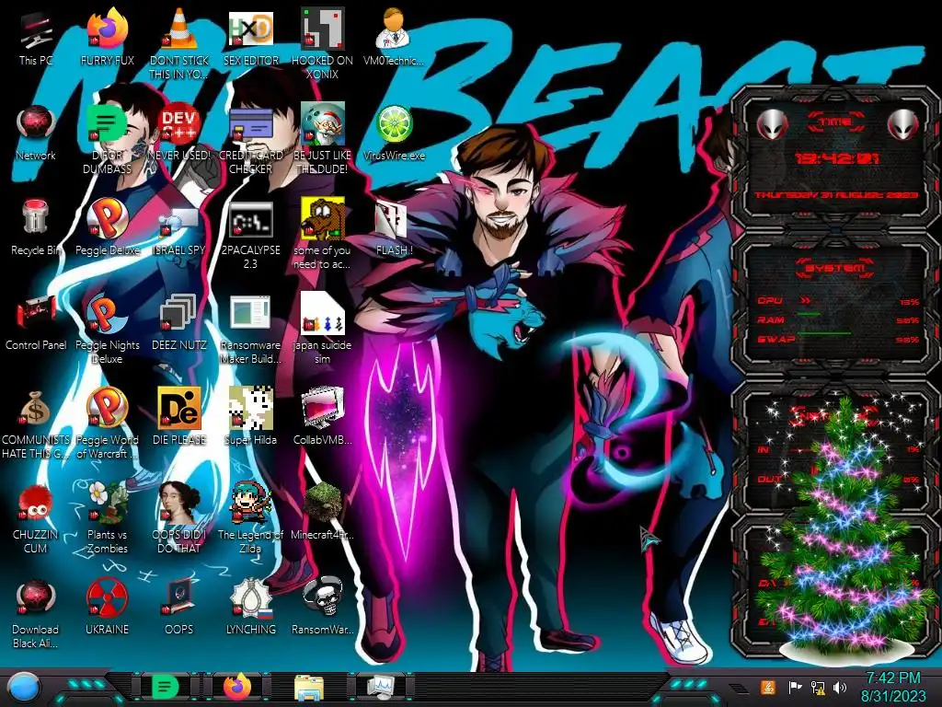This screenshot has width=942, height=707.
Task: Open the VM0Technic desktop shortcut
Action: click(394, 39)
